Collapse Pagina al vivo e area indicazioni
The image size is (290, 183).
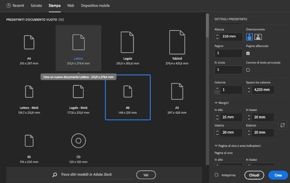click(216, 146)
